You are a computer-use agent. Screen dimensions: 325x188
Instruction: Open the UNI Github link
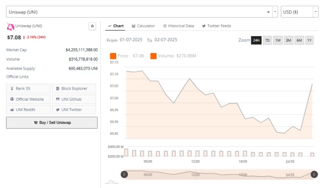(x=74, y=99)
